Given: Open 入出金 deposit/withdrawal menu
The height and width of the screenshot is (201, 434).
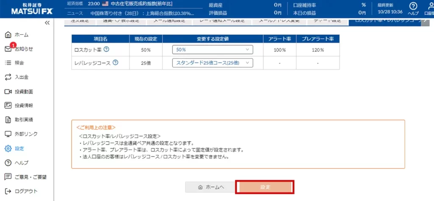Looking at the screenshot, I should pos(17,77).
